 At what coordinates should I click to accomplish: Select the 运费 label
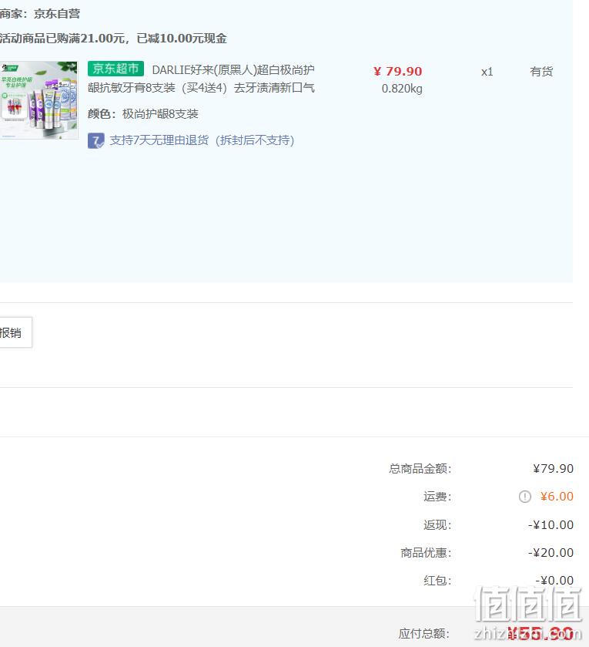click(x=437, y=497)
